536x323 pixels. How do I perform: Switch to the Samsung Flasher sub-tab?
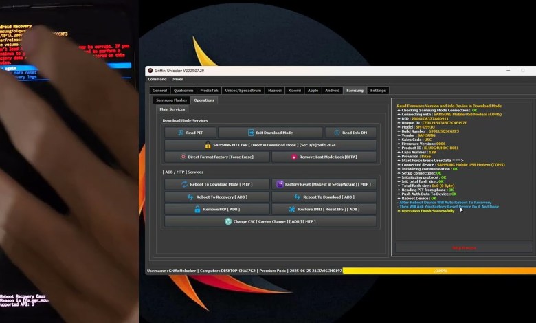pyautogui.click(x=171, y=100)
